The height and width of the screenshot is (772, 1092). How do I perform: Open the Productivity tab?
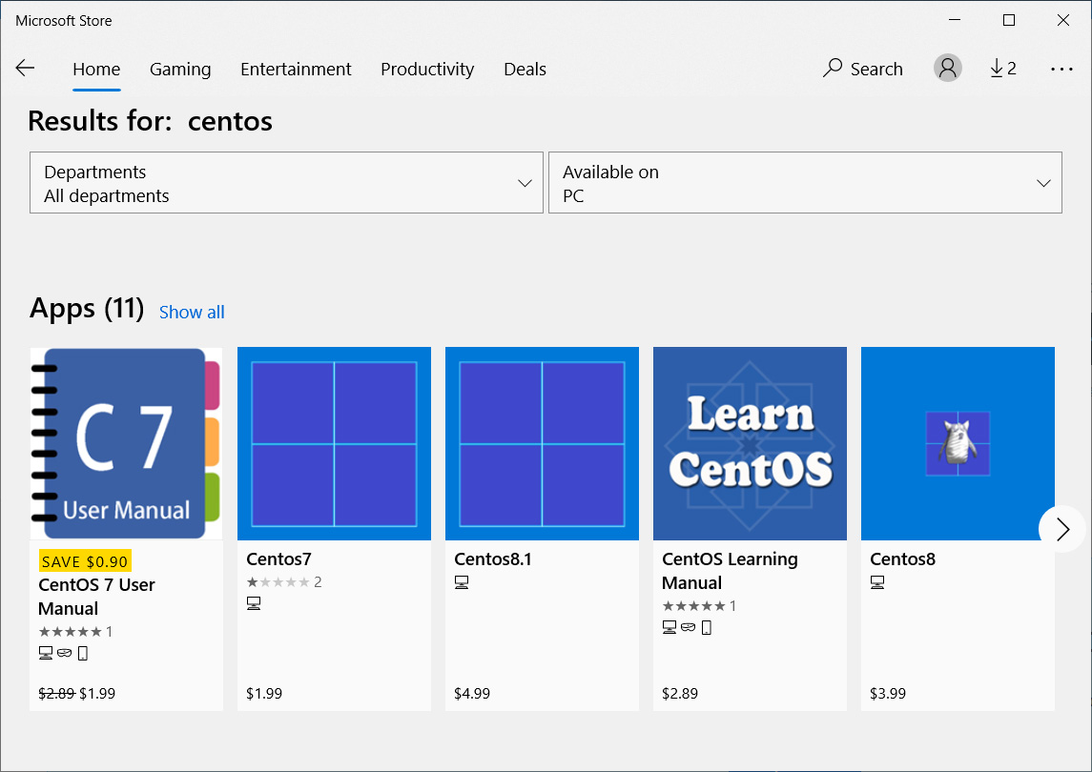[x=427, y=69]
